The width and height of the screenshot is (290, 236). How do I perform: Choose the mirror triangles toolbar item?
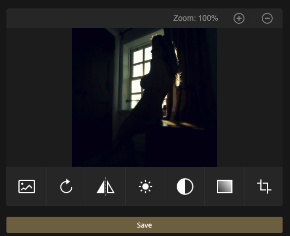(x=105, y=187)
